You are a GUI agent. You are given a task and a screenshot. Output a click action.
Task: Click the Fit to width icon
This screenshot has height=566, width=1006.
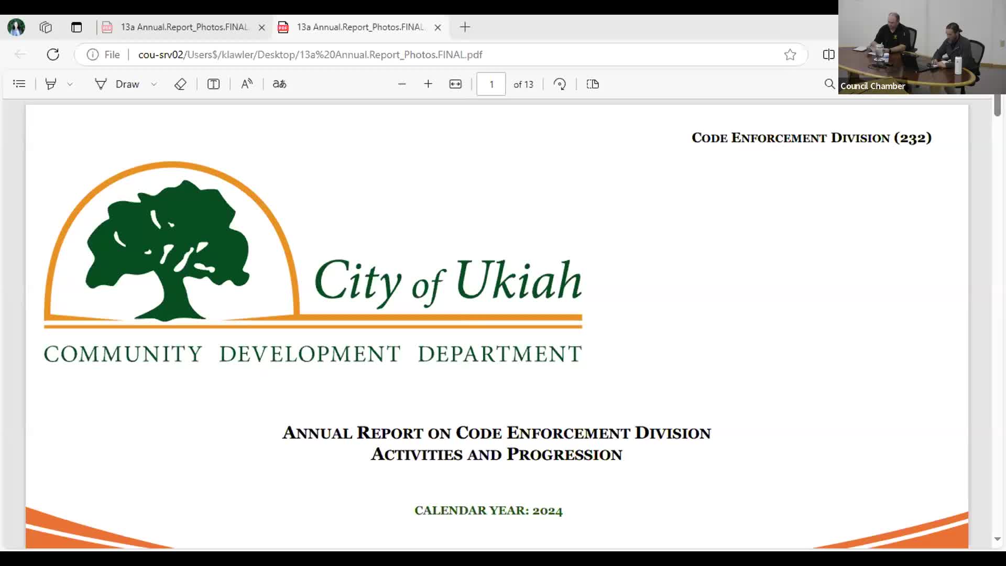455,84
